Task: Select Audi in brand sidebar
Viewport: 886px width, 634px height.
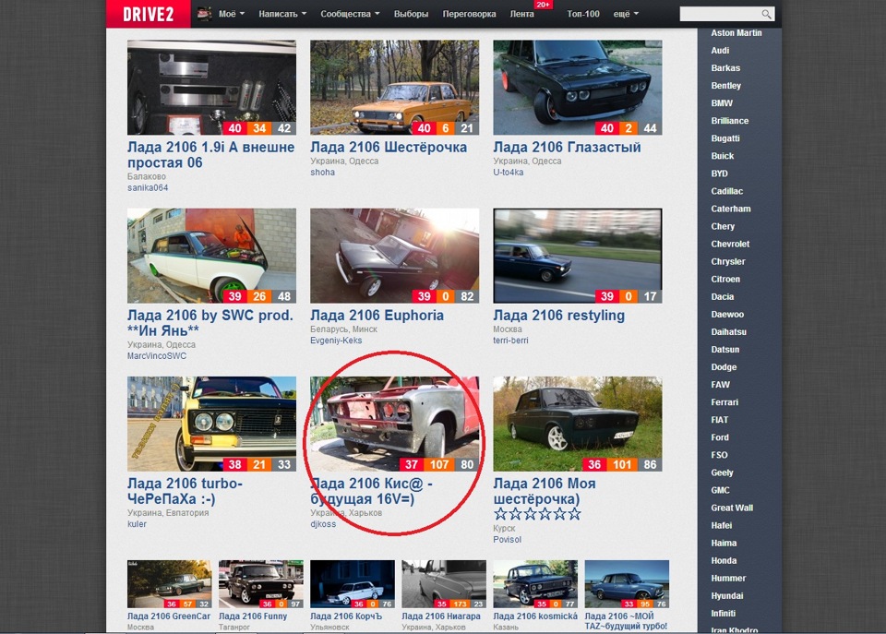Action: click(720, 50)
